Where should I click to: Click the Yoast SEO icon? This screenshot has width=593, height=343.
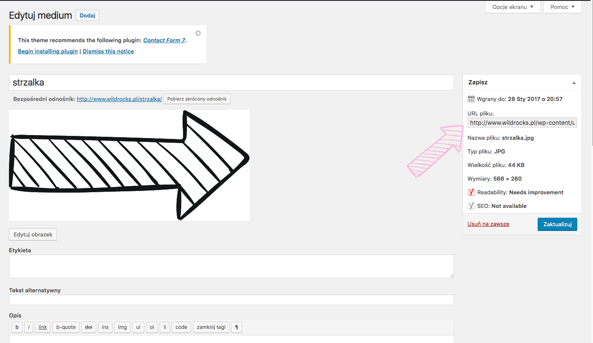[471, 206]
